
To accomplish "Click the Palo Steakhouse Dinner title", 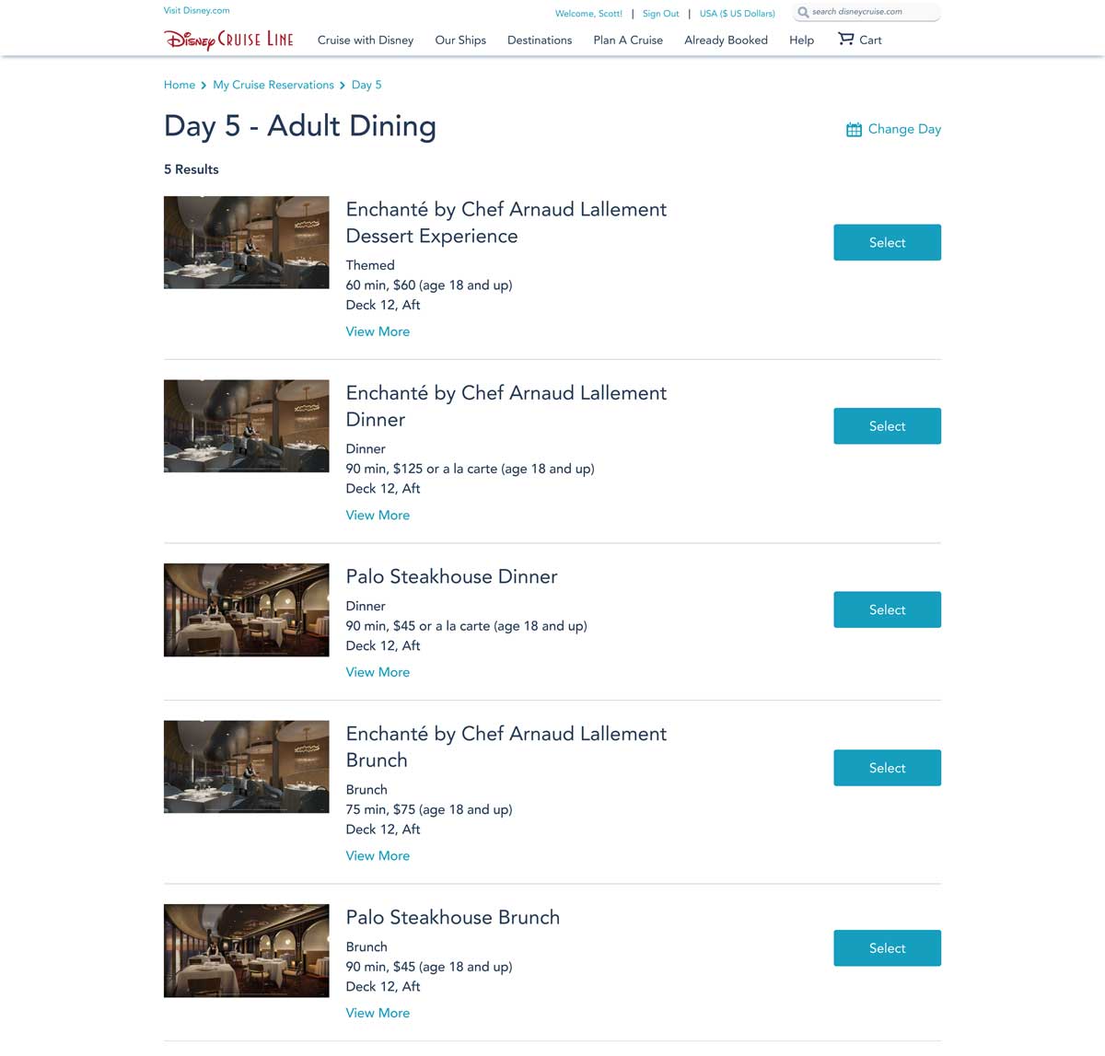I will pyautogui.click(x=451, y=576).
